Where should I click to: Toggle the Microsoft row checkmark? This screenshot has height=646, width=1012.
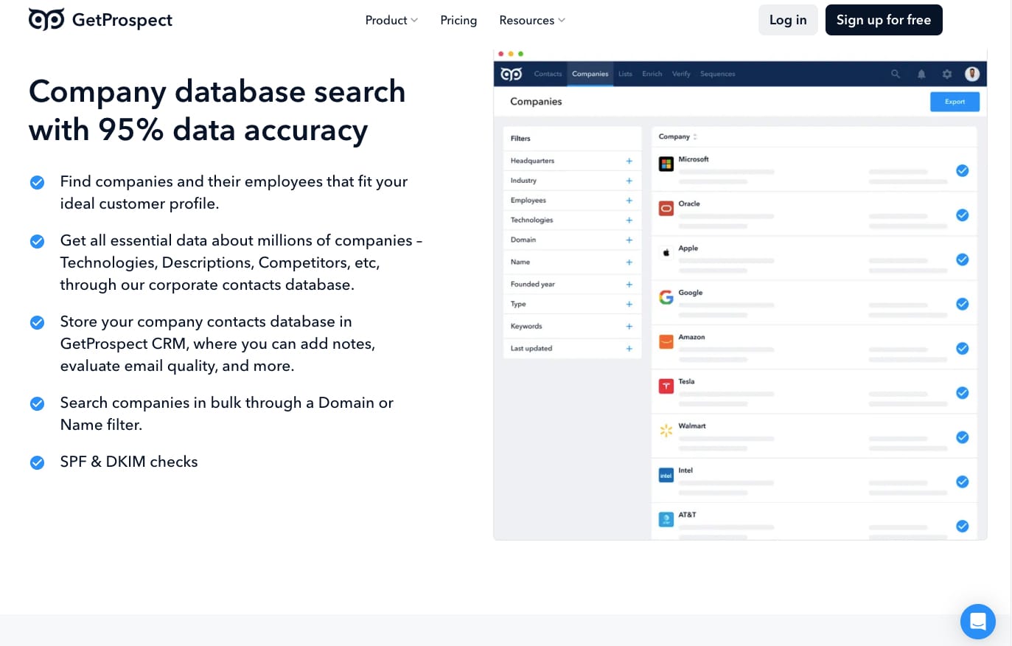click(962, 171)
